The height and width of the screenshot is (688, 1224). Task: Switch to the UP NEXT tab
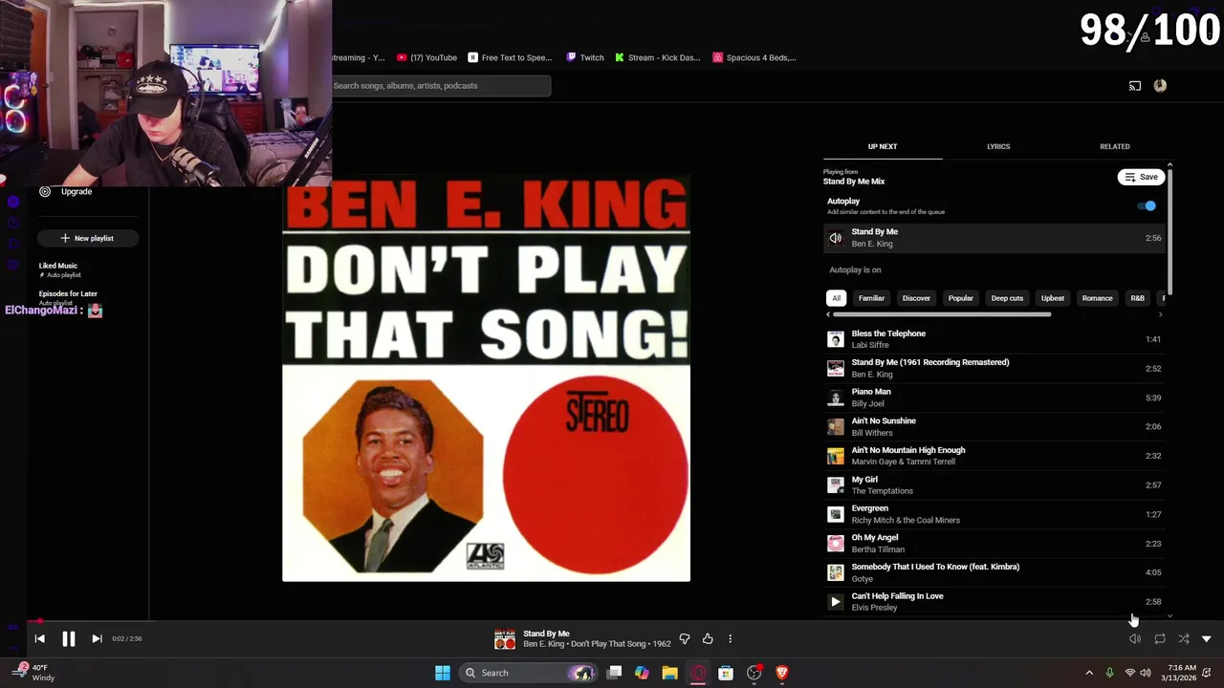pyautogui.click(x=883, y=146)
